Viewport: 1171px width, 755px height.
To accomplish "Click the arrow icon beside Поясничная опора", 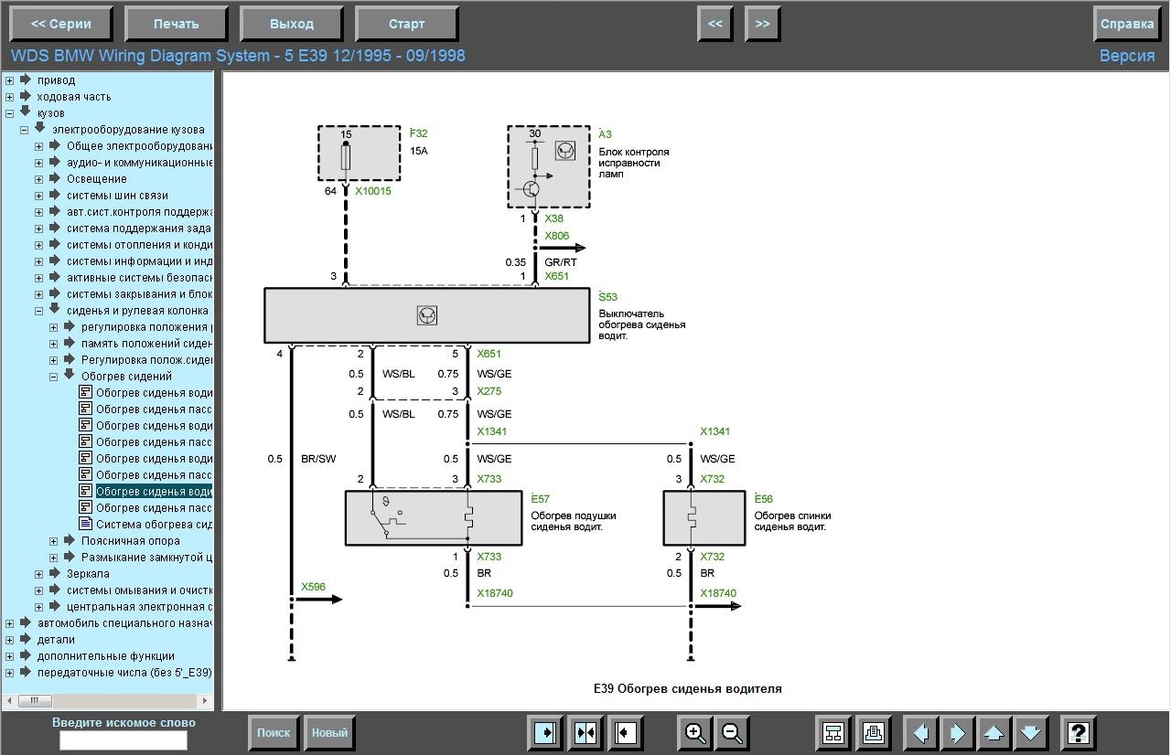I will [x=70, y=540].
